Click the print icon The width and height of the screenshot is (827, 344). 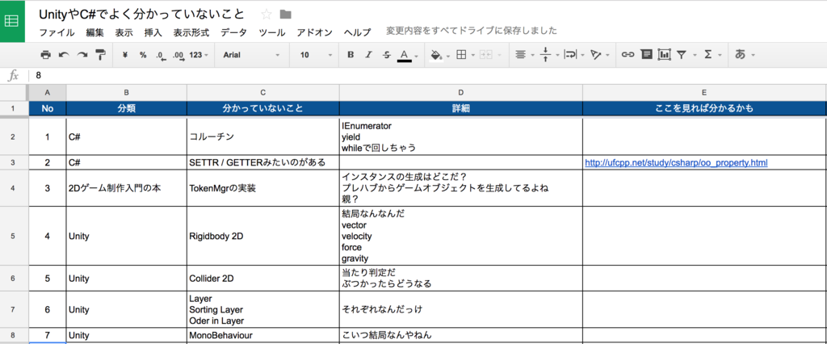[46, 54]
